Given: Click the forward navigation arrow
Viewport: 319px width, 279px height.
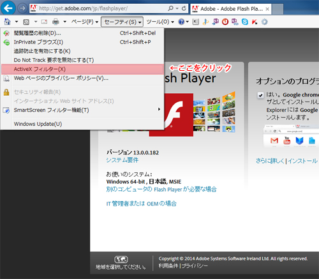Looking at the screenshot, I should coord(22,8).
